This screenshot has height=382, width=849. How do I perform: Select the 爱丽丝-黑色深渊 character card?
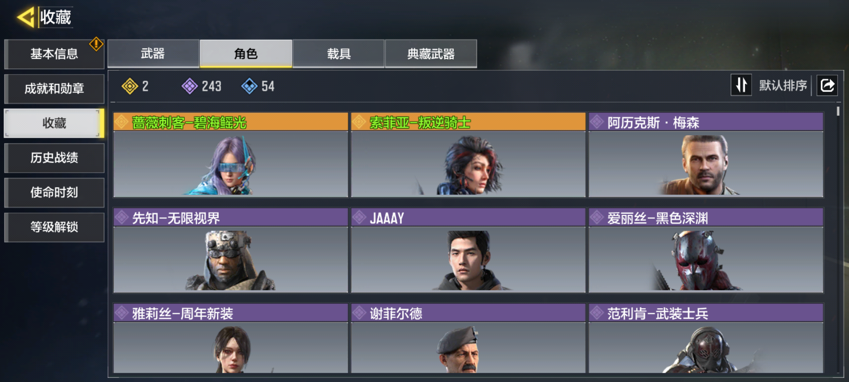[706, 250]
